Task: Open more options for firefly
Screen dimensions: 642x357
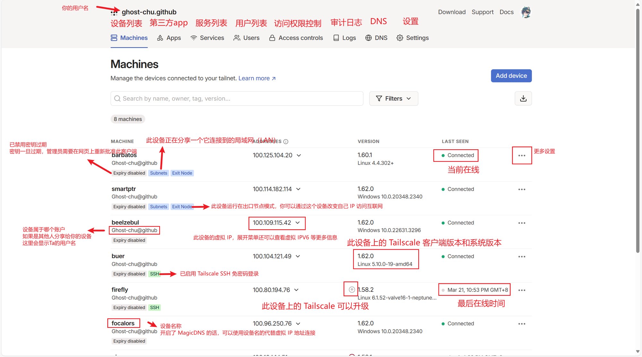Action: pos(522,290)
